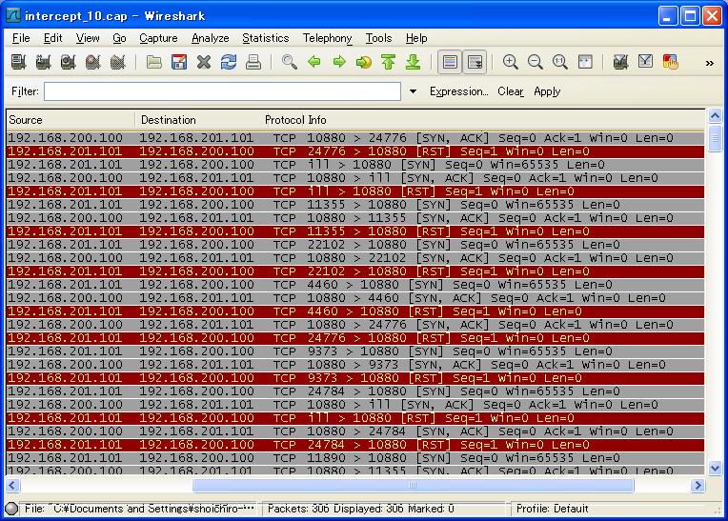Open the File menu

pos(21,38)
